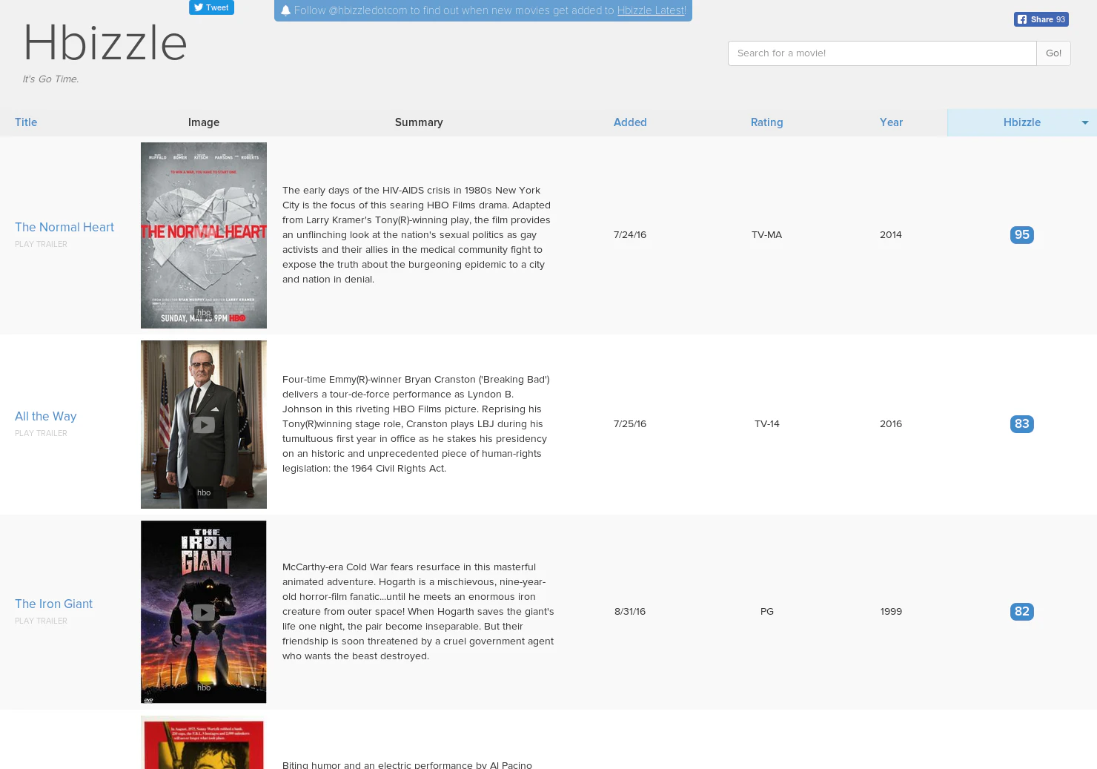1097x769 pixels.
Task: Click the Facebook Share button
Action: click(x=1041, y=19)
